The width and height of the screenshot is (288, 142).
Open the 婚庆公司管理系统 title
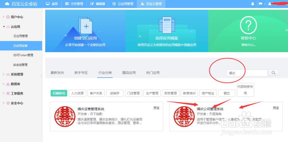(210, 109)
